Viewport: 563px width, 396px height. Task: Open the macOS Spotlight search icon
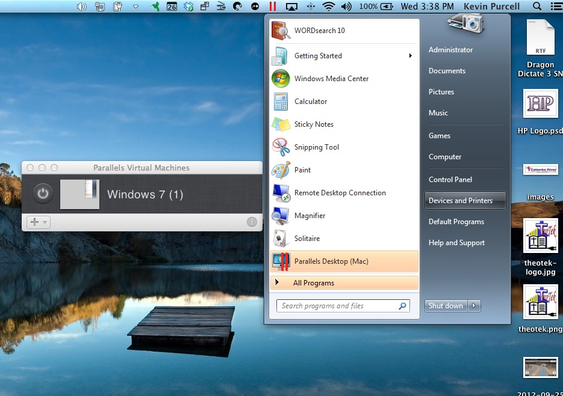537,6
